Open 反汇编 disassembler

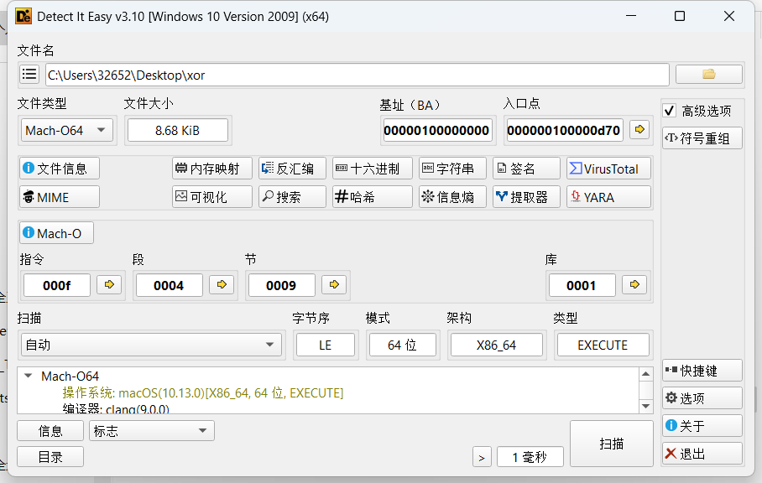[x=292, y=169]
